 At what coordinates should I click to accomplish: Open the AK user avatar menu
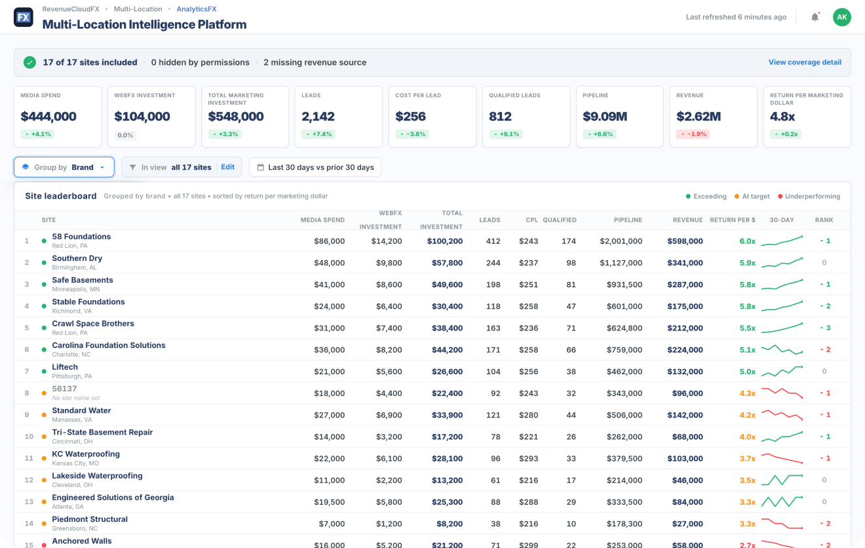pos(842,17)
